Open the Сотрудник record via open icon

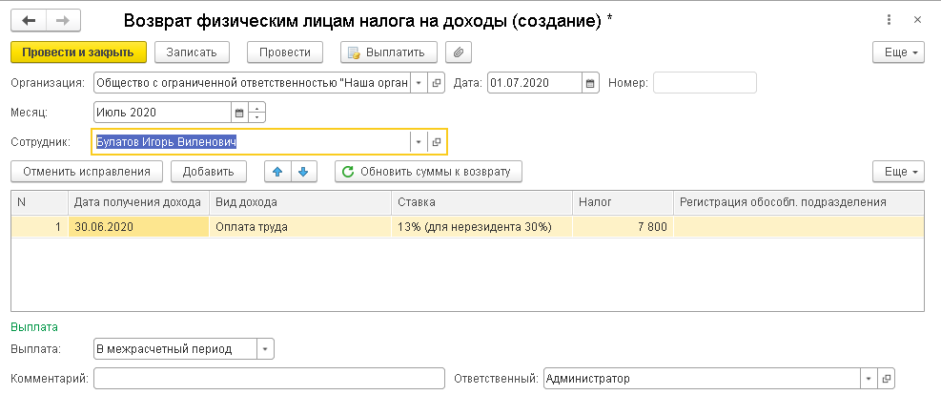click(x=437, y=142)
